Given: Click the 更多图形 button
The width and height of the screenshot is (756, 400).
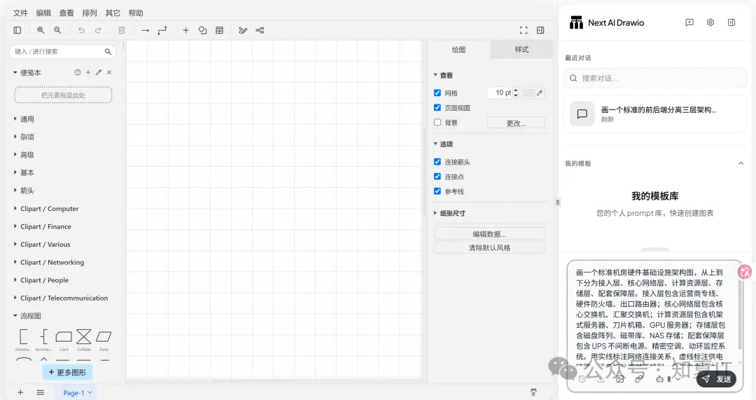Looking at the screenshot, I should [x=67, y=372].
